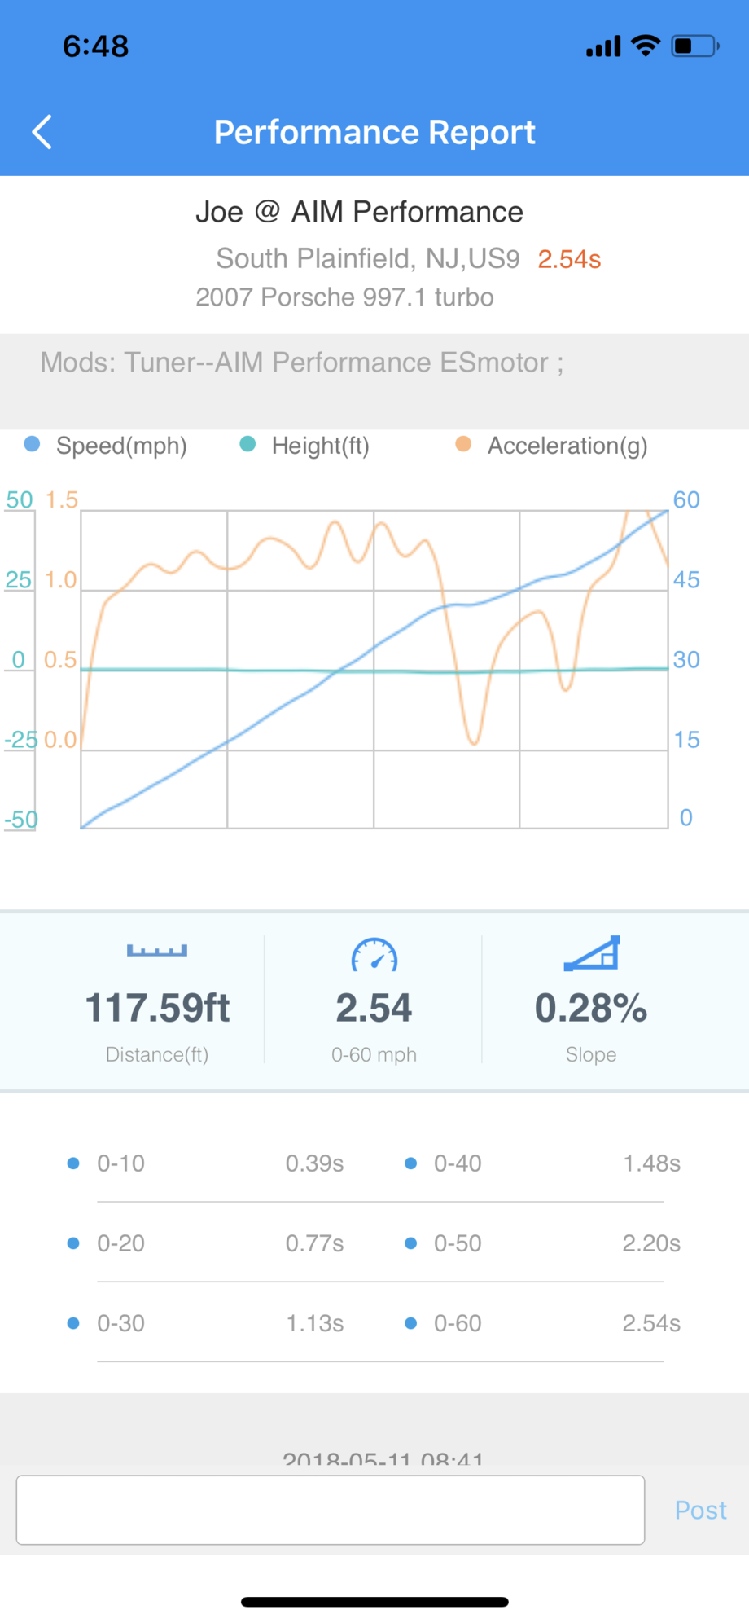Toggle the Acceleration(g) legend series
The width and height of the screenshot is (749, 1623).
click(552, 446)
